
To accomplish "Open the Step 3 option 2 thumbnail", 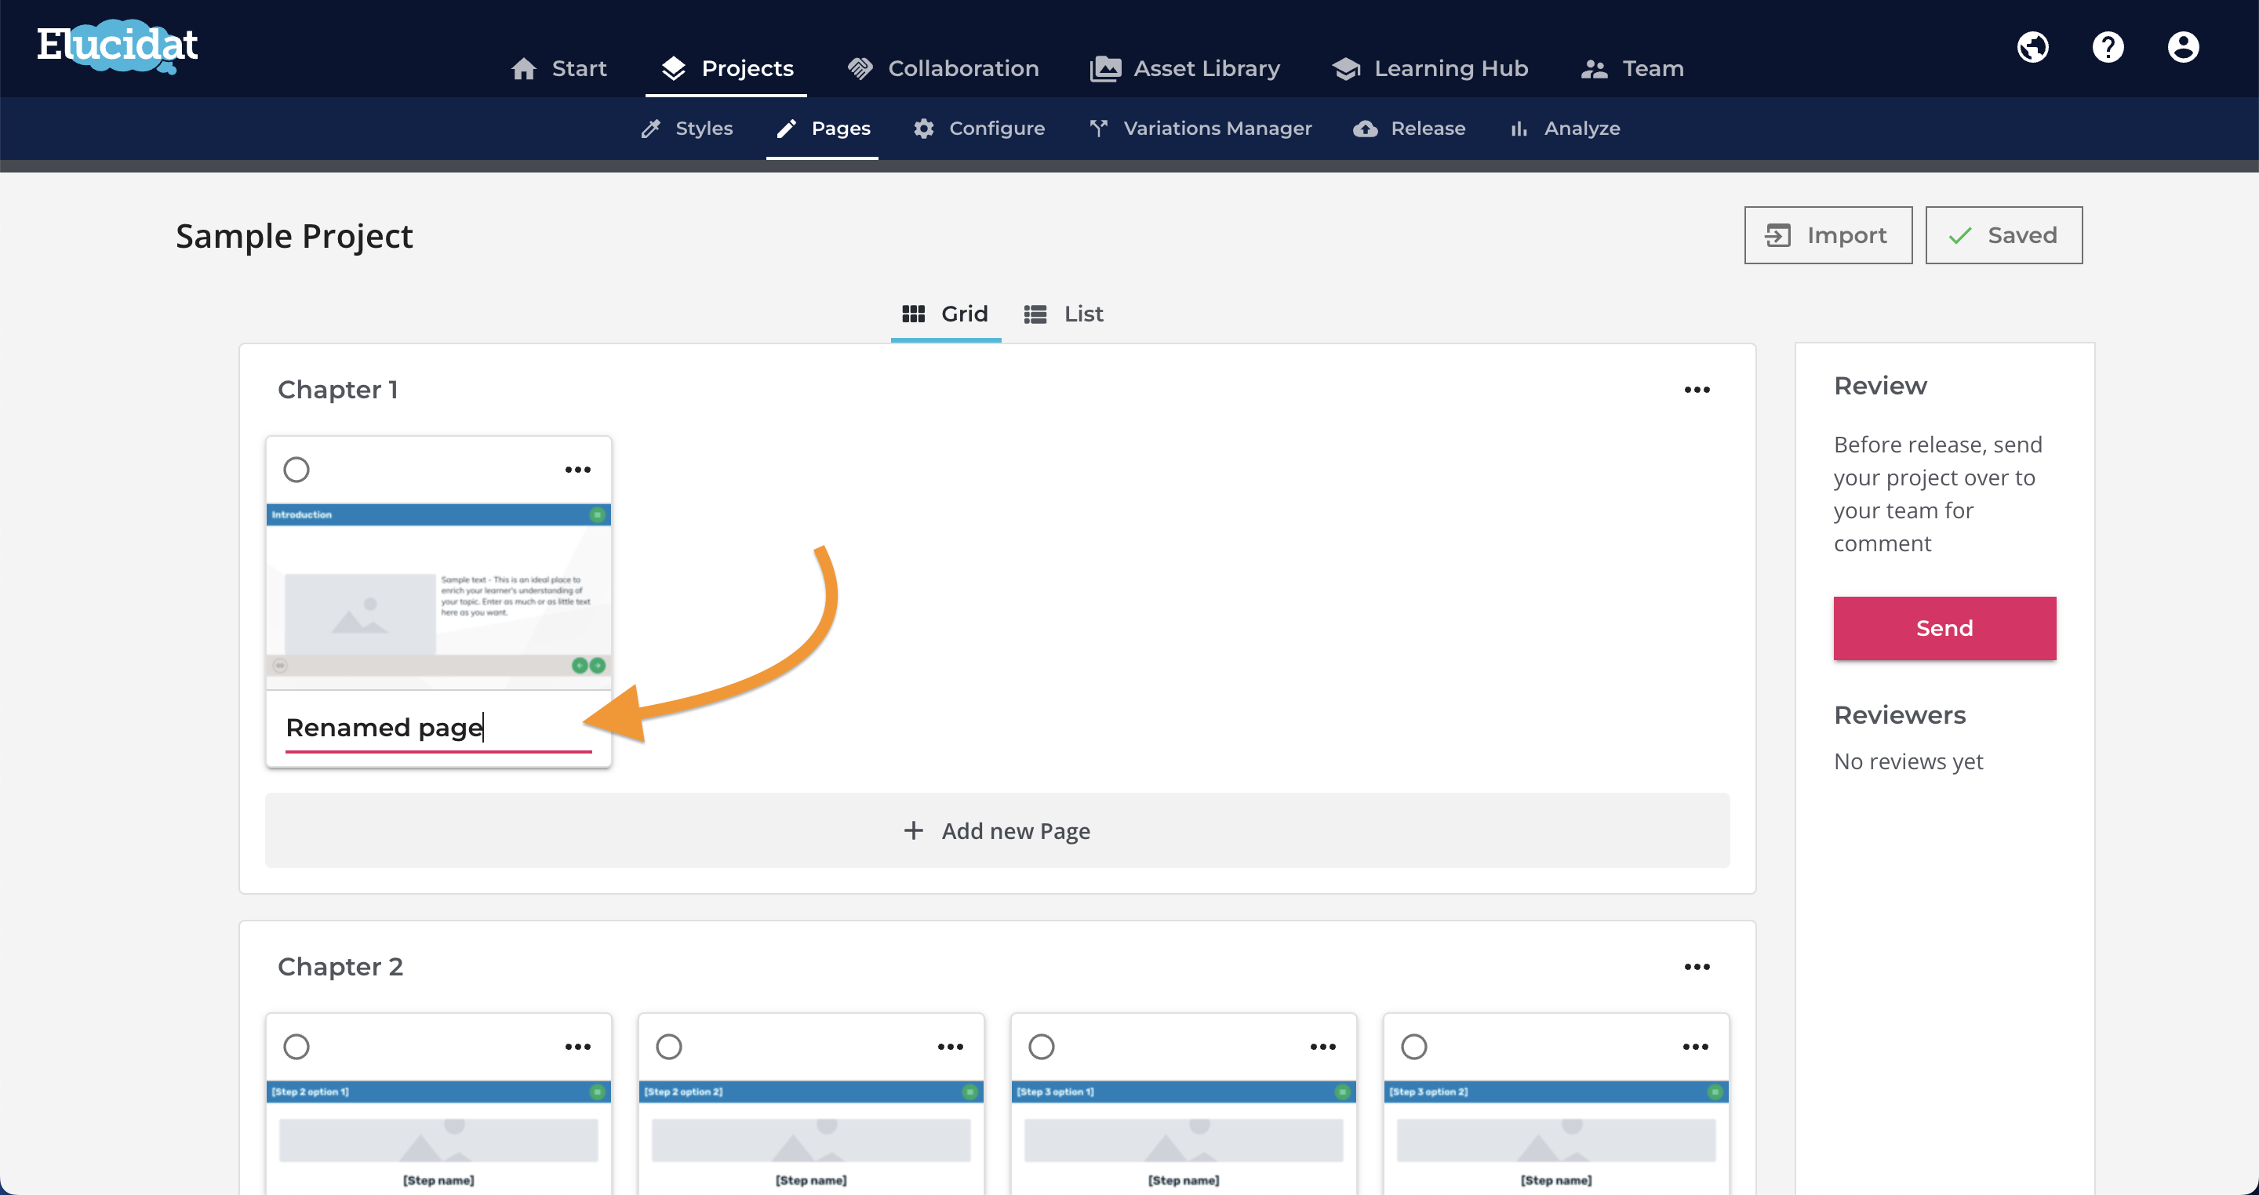I will [1555, 1138].
